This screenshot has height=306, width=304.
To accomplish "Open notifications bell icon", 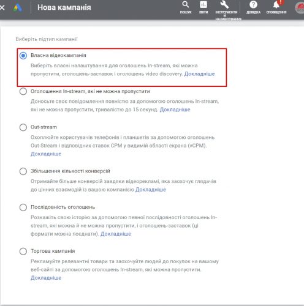I will (276, 4).
